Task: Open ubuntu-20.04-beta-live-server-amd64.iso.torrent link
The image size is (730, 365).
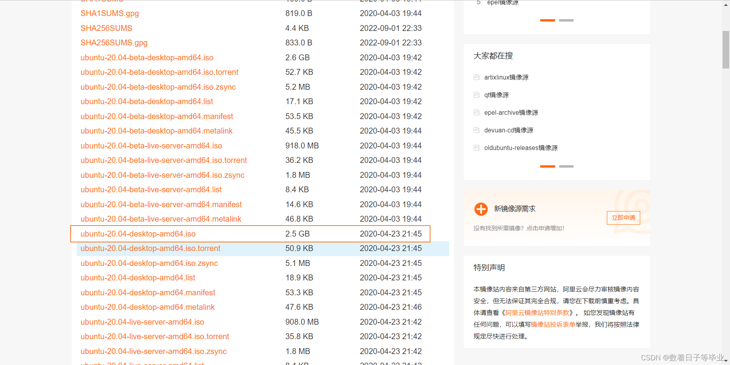Action: coord(164,160)
